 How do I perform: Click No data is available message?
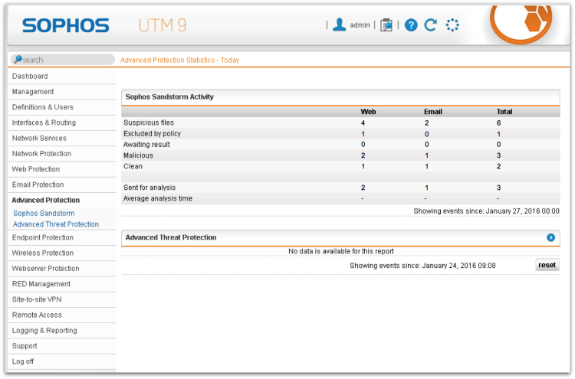[340, 251]
